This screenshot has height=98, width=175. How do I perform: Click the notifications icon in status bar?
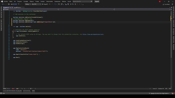click(x=173, y=93)
